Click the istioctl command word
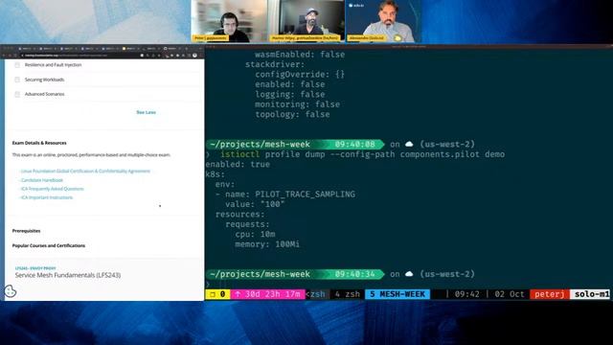The width and height of the screenshot is (613, 345). click(x=240, y=154)
